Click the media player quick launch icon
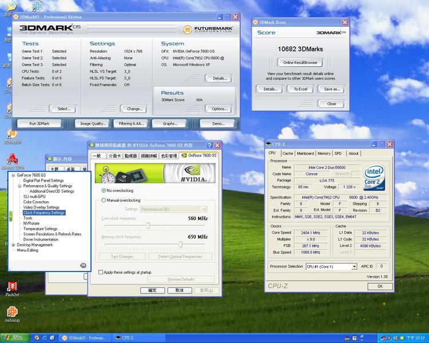429x343 pixels. [x=37, y=338]
